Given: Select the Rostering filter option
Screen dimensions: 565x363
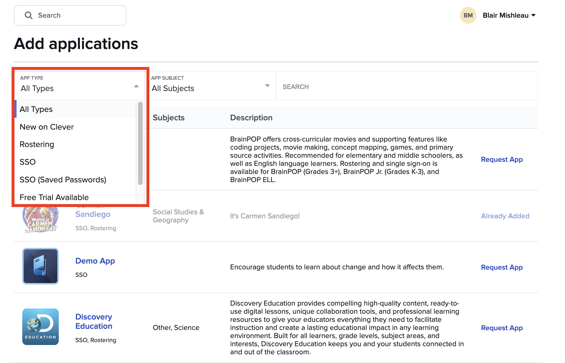Looking at the screenshot, I should 37,144.
